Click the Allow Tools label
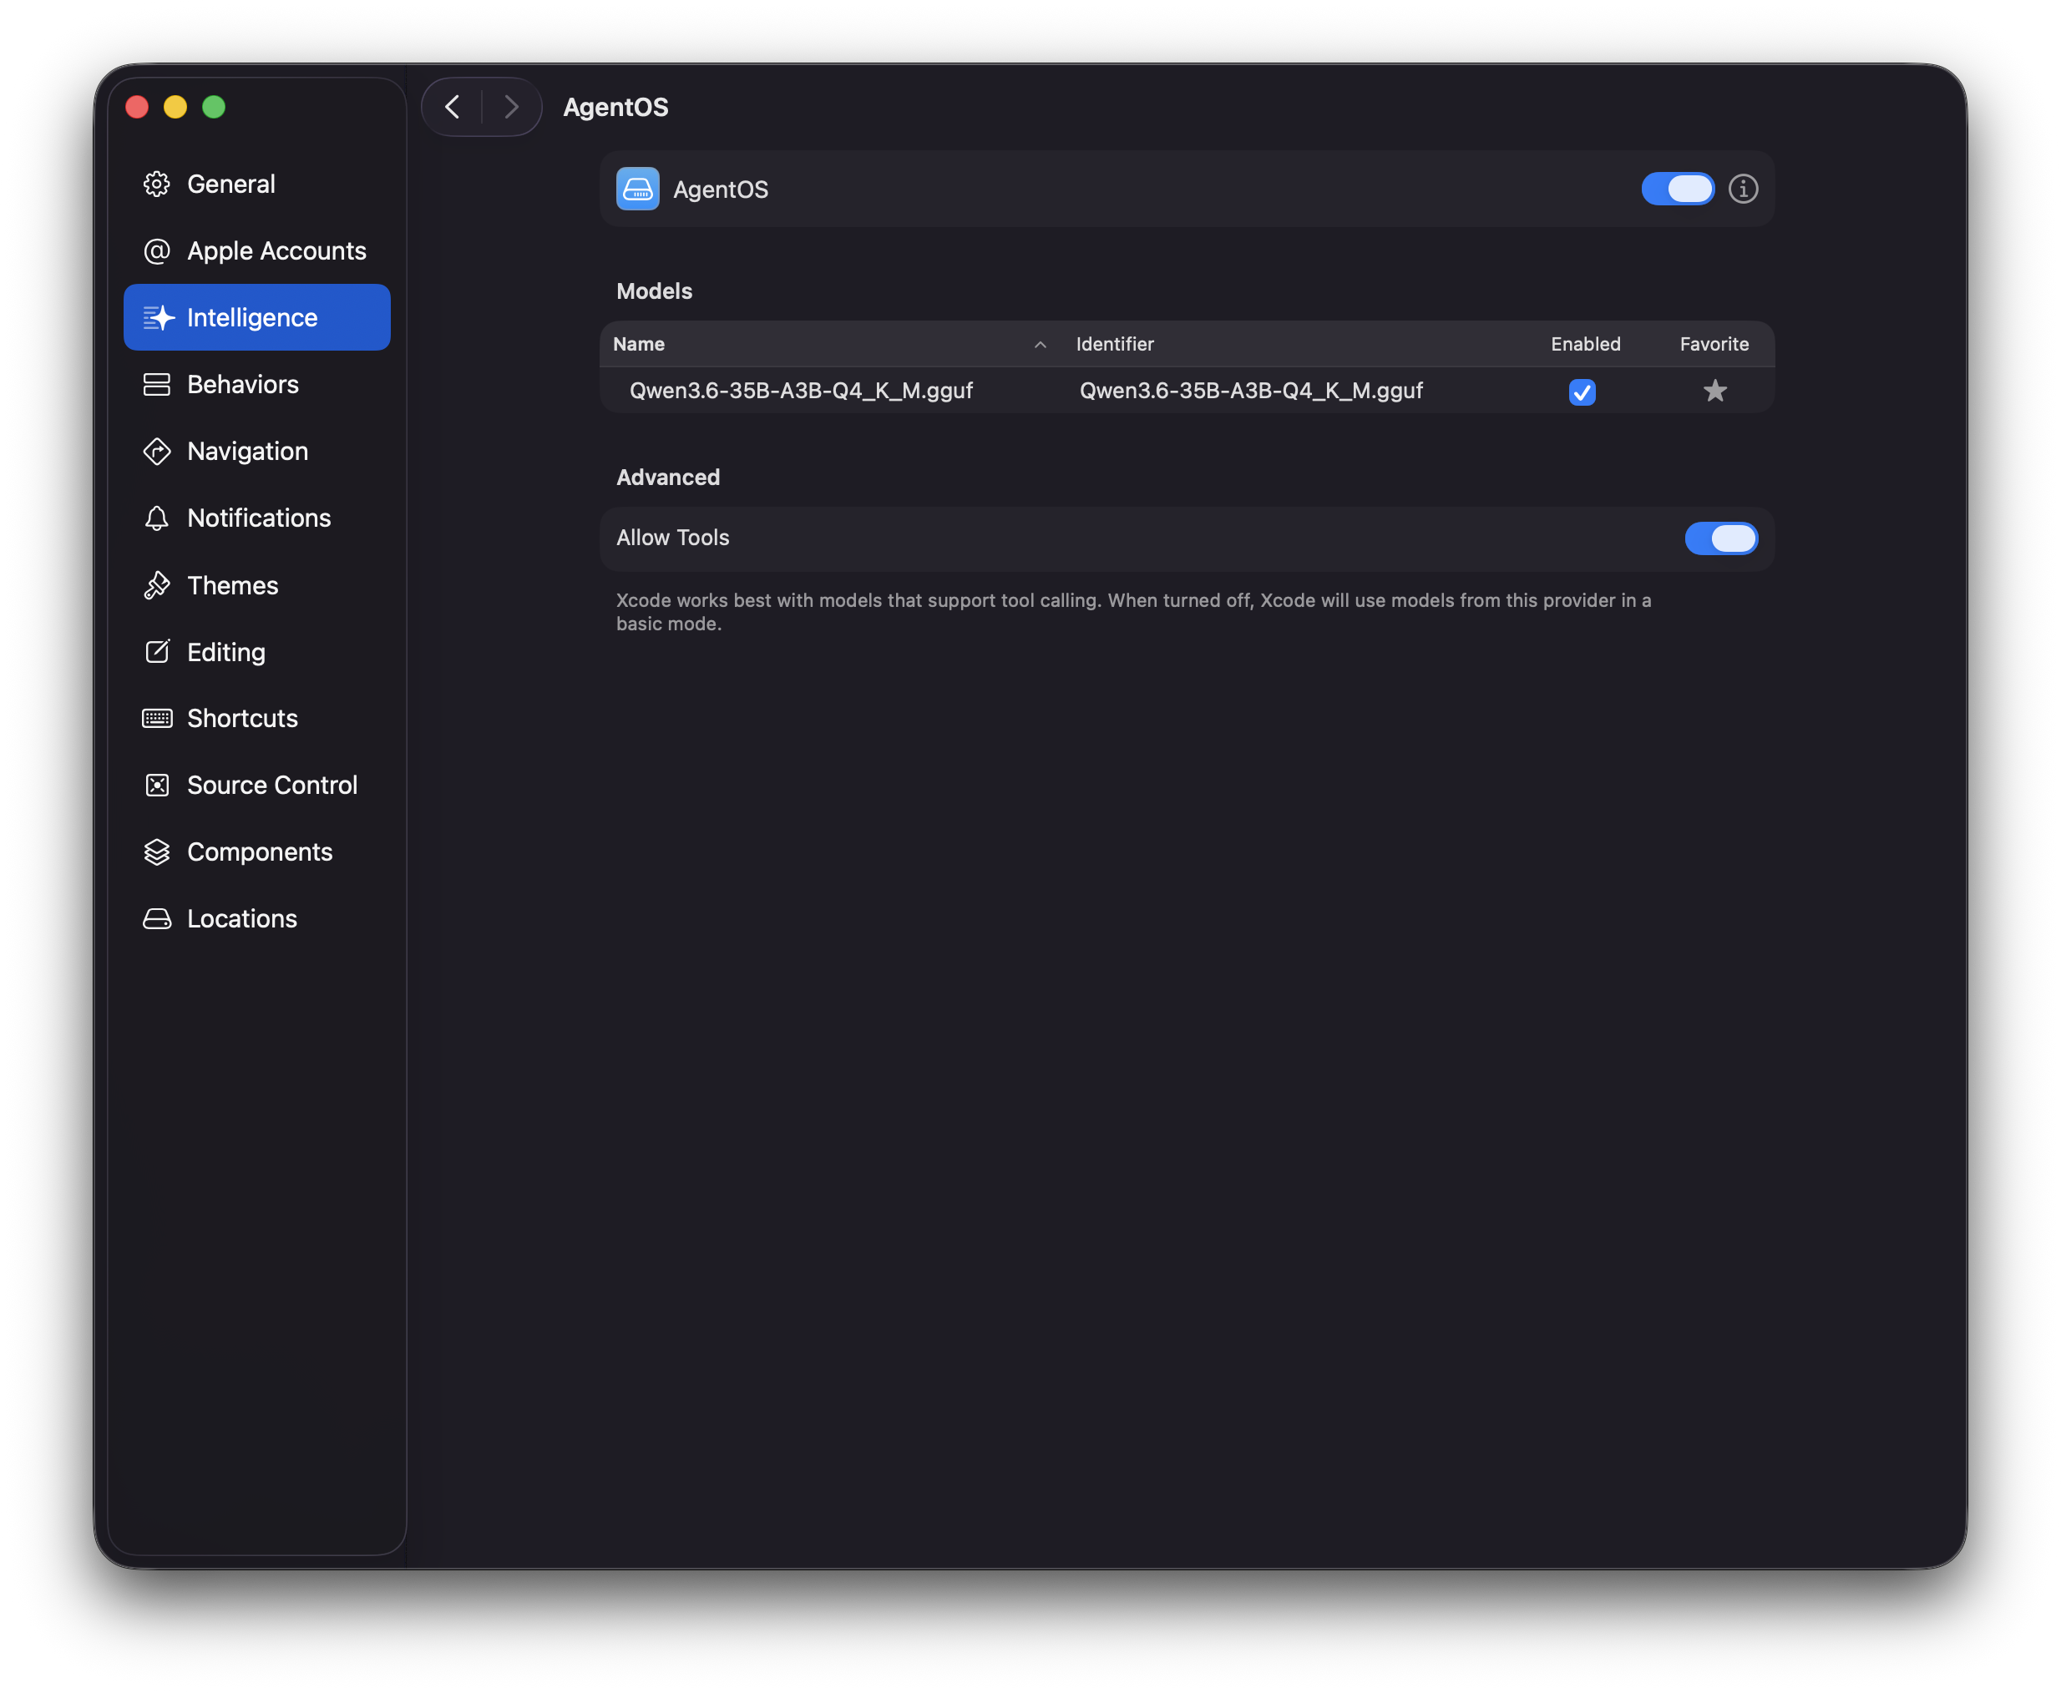2061x1693 pixels. click(673, 538)
